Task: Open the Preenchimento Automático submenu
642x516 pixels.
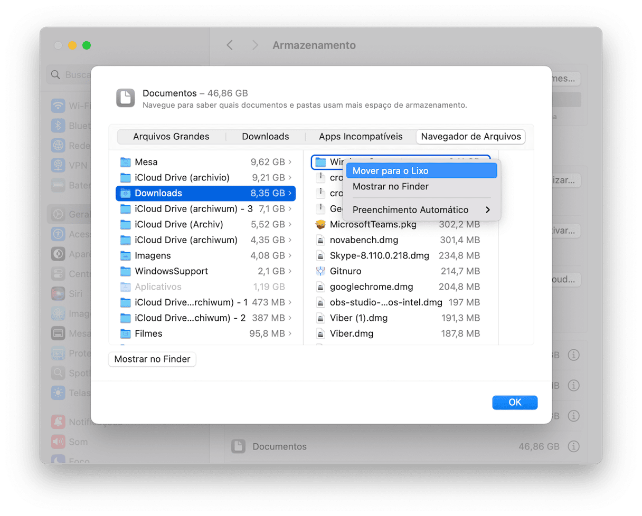Action: pyautogui.click(x=421, y=210)
